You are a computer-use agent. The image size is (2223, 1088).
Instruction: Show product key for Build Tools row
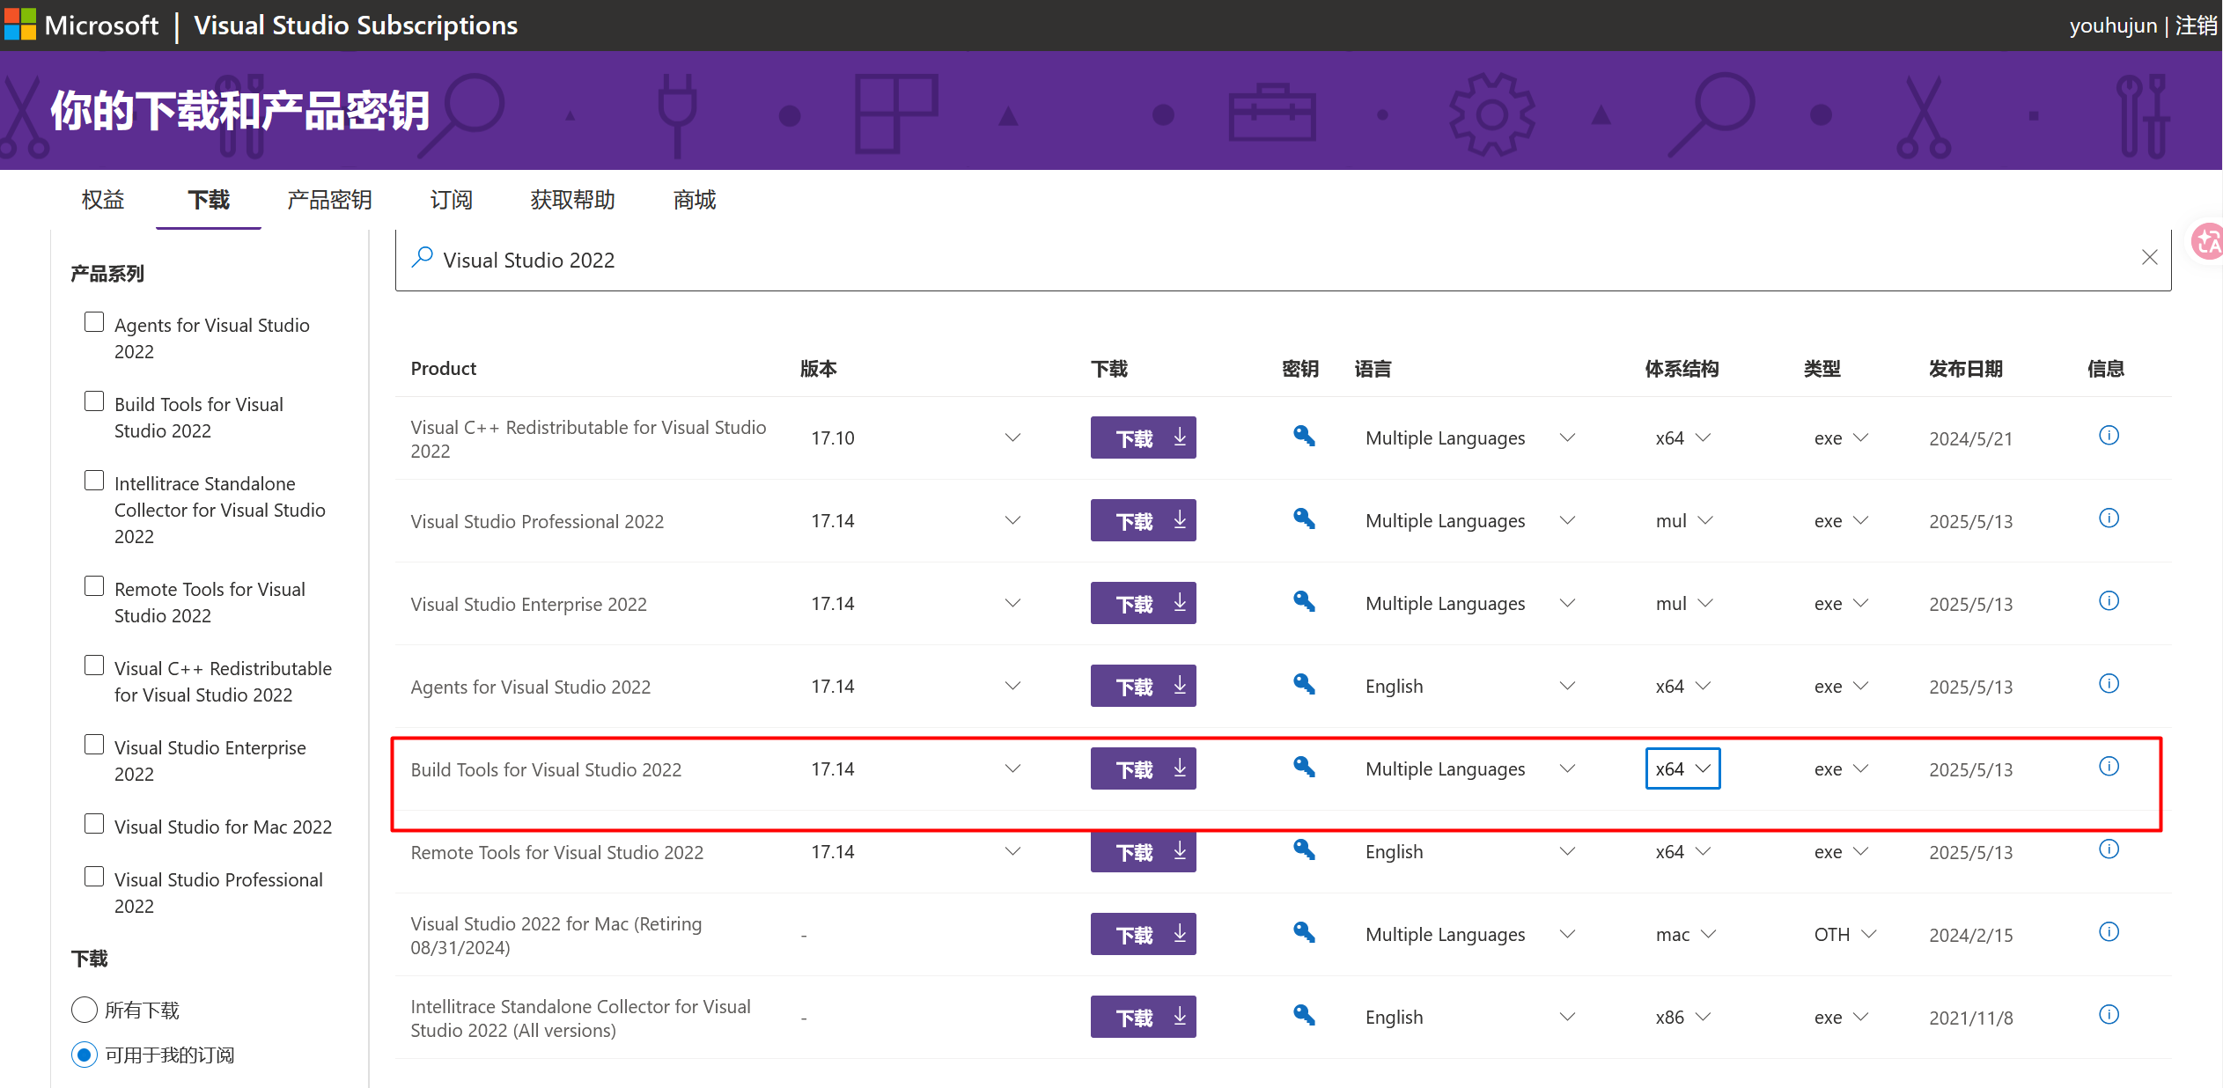click(x=1304, y=767)
